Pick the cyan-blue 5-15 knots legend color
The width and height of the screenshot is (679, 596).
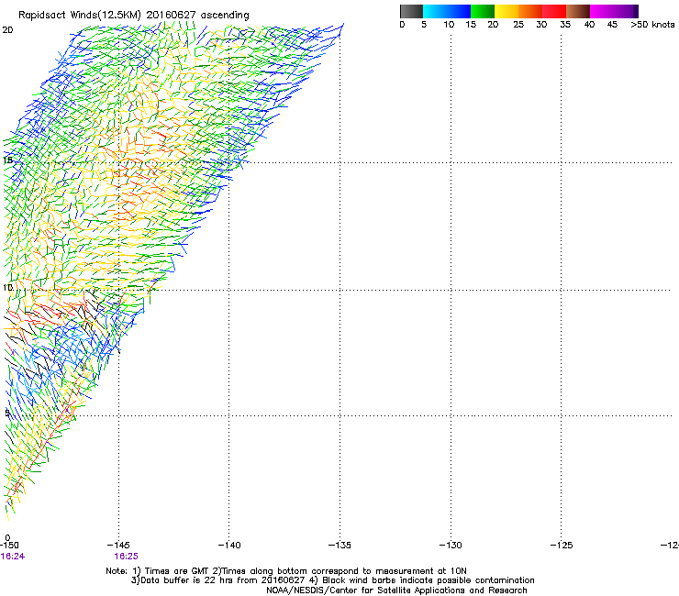click(x=447, y=11)
